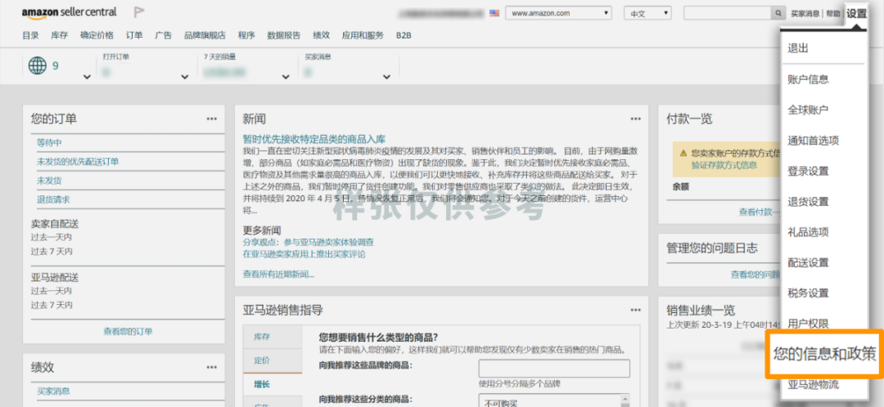Open the 中文 language dropdown
Viewport: 884px width, 407px height.
[647, 13]
